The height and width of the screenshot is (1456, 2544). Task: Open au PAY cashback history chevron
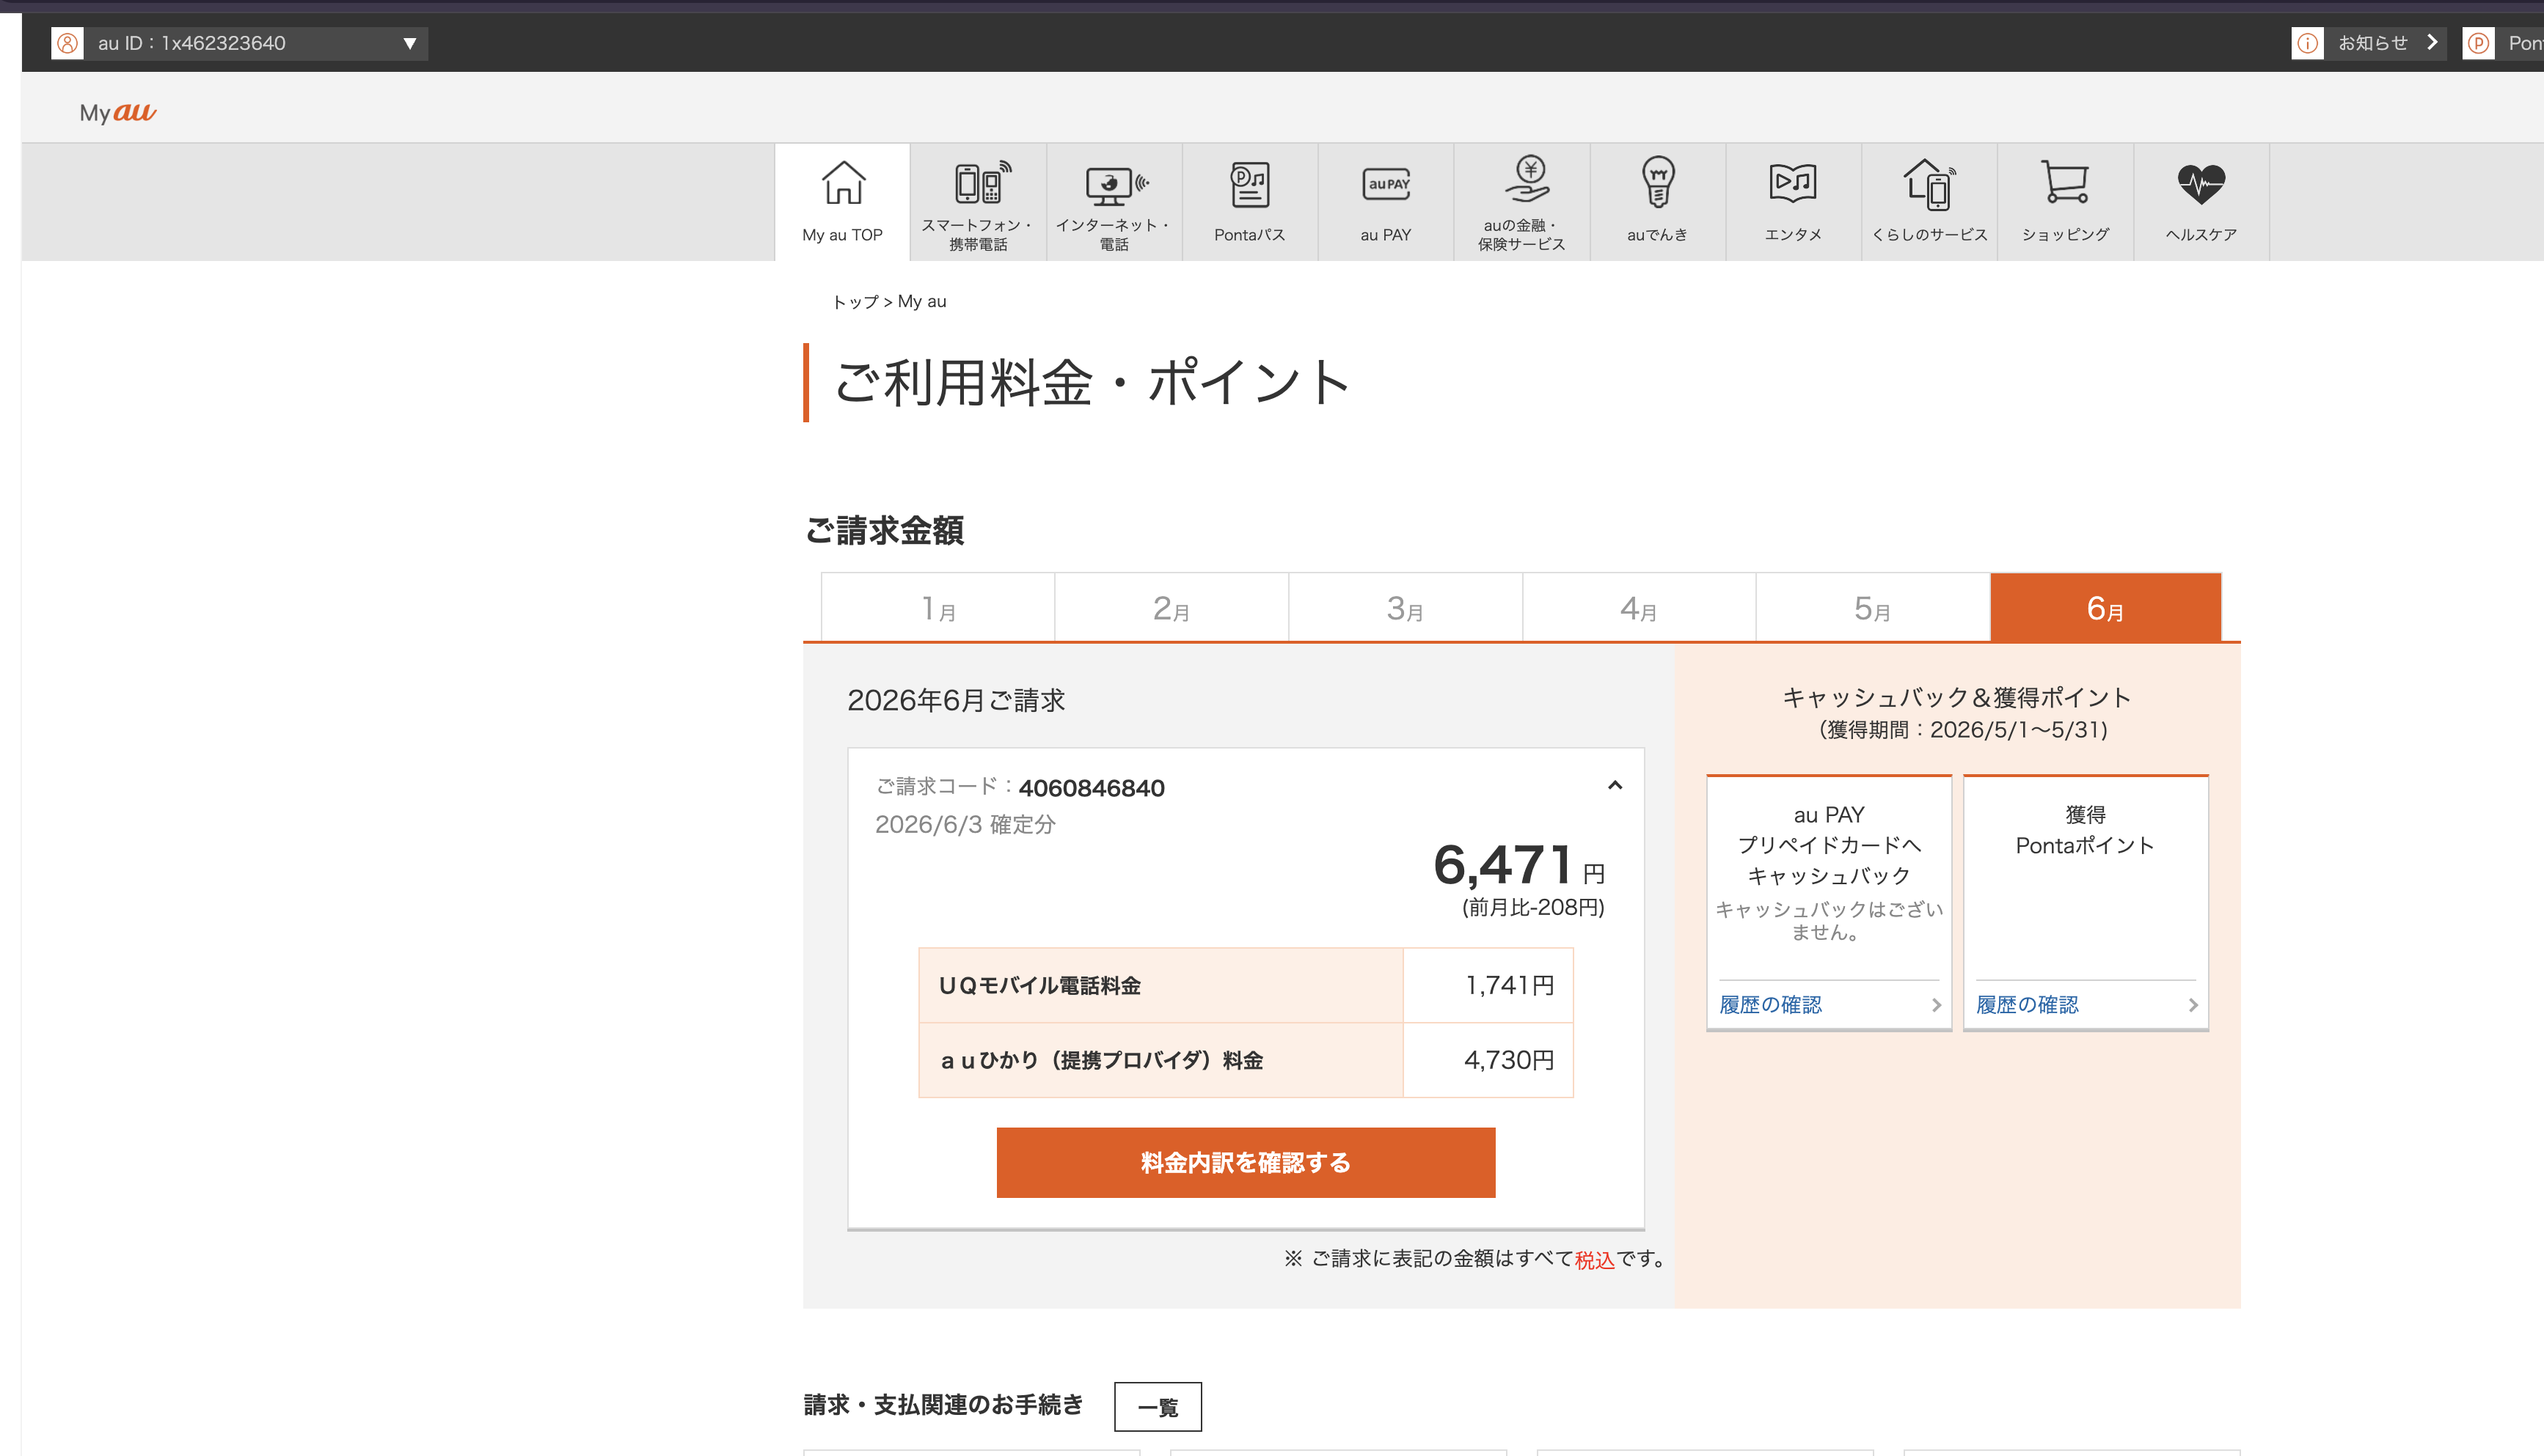1936,1005
